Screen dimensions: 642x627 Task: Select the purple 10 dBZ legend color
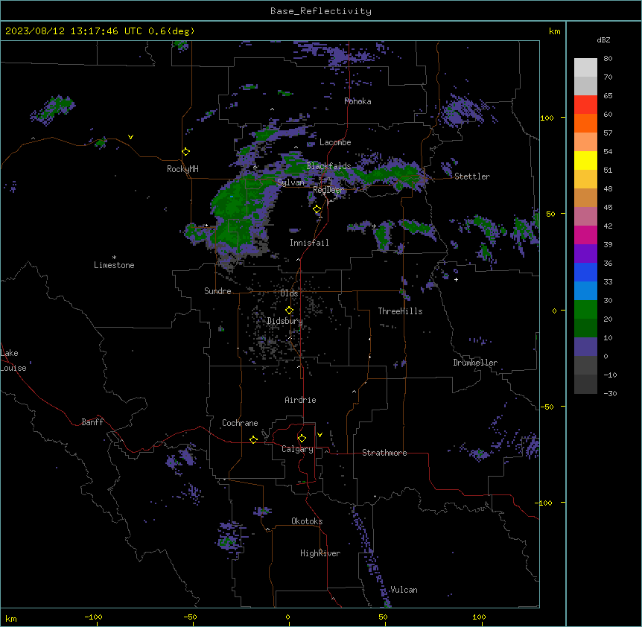coord(585,347)
